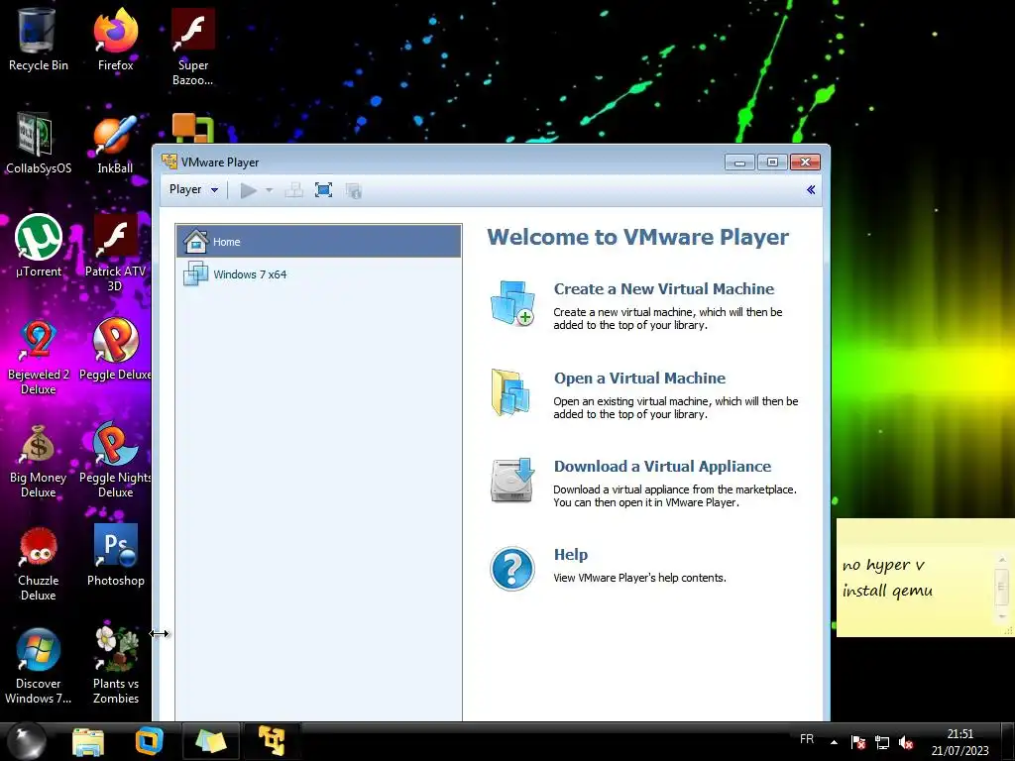Viewport: 1015px width, 761px height.
Task: Click the taskbar clock showing 21:51
Action: [x=959, y=742]
